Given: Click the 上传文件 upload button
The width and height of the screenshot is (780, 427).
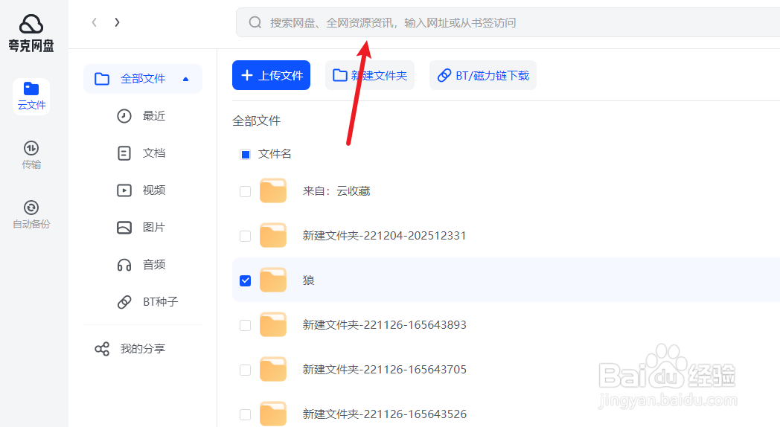Looking at the screenshot, I should point(271,75).
